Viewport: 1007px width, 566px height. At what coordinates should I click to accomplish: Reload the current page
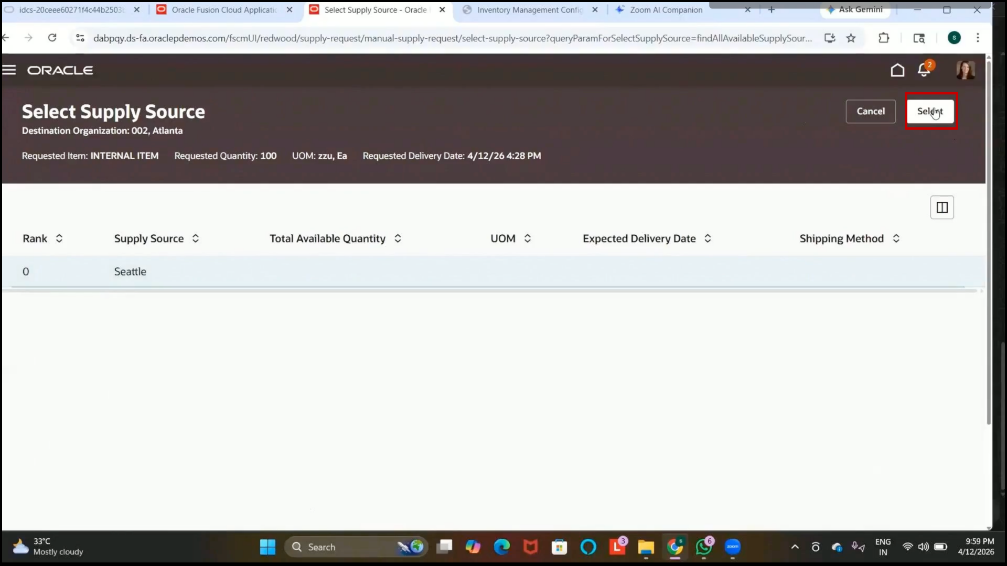(x=52, y=38)
